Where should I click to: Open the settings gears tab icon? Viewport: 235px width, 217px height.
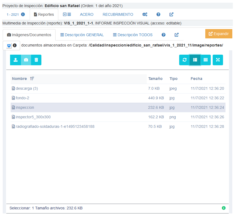coord(145,14)
